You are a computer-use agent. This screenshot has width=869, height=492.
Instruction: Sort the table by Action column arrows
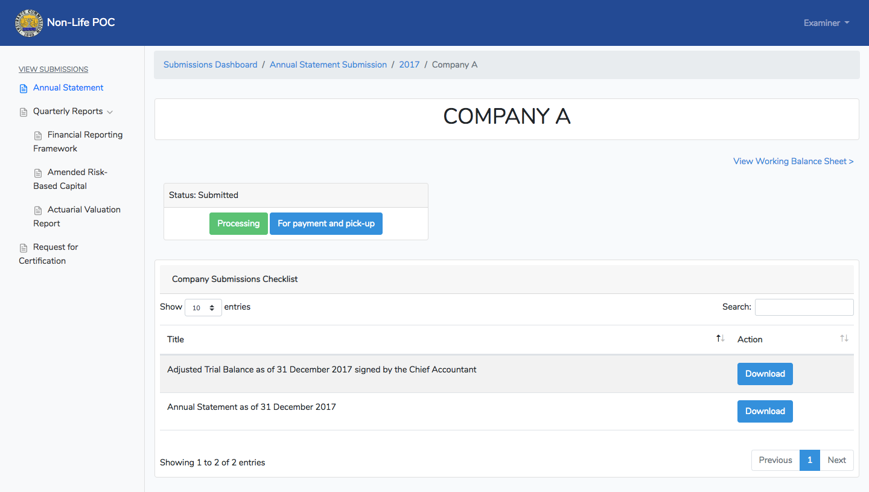point(844,339)
